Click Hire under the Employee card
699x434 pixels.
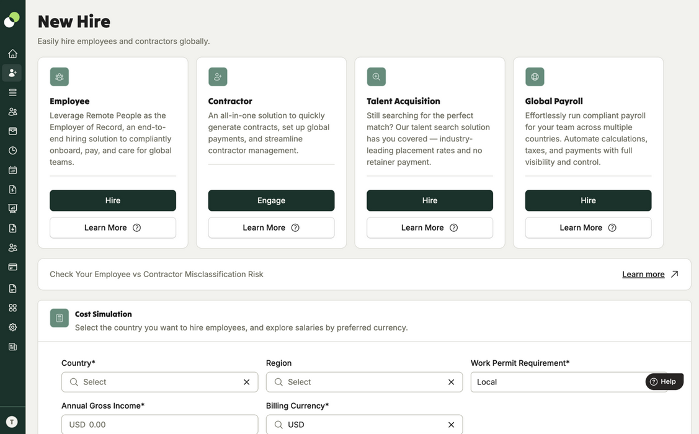pos(112,200)
